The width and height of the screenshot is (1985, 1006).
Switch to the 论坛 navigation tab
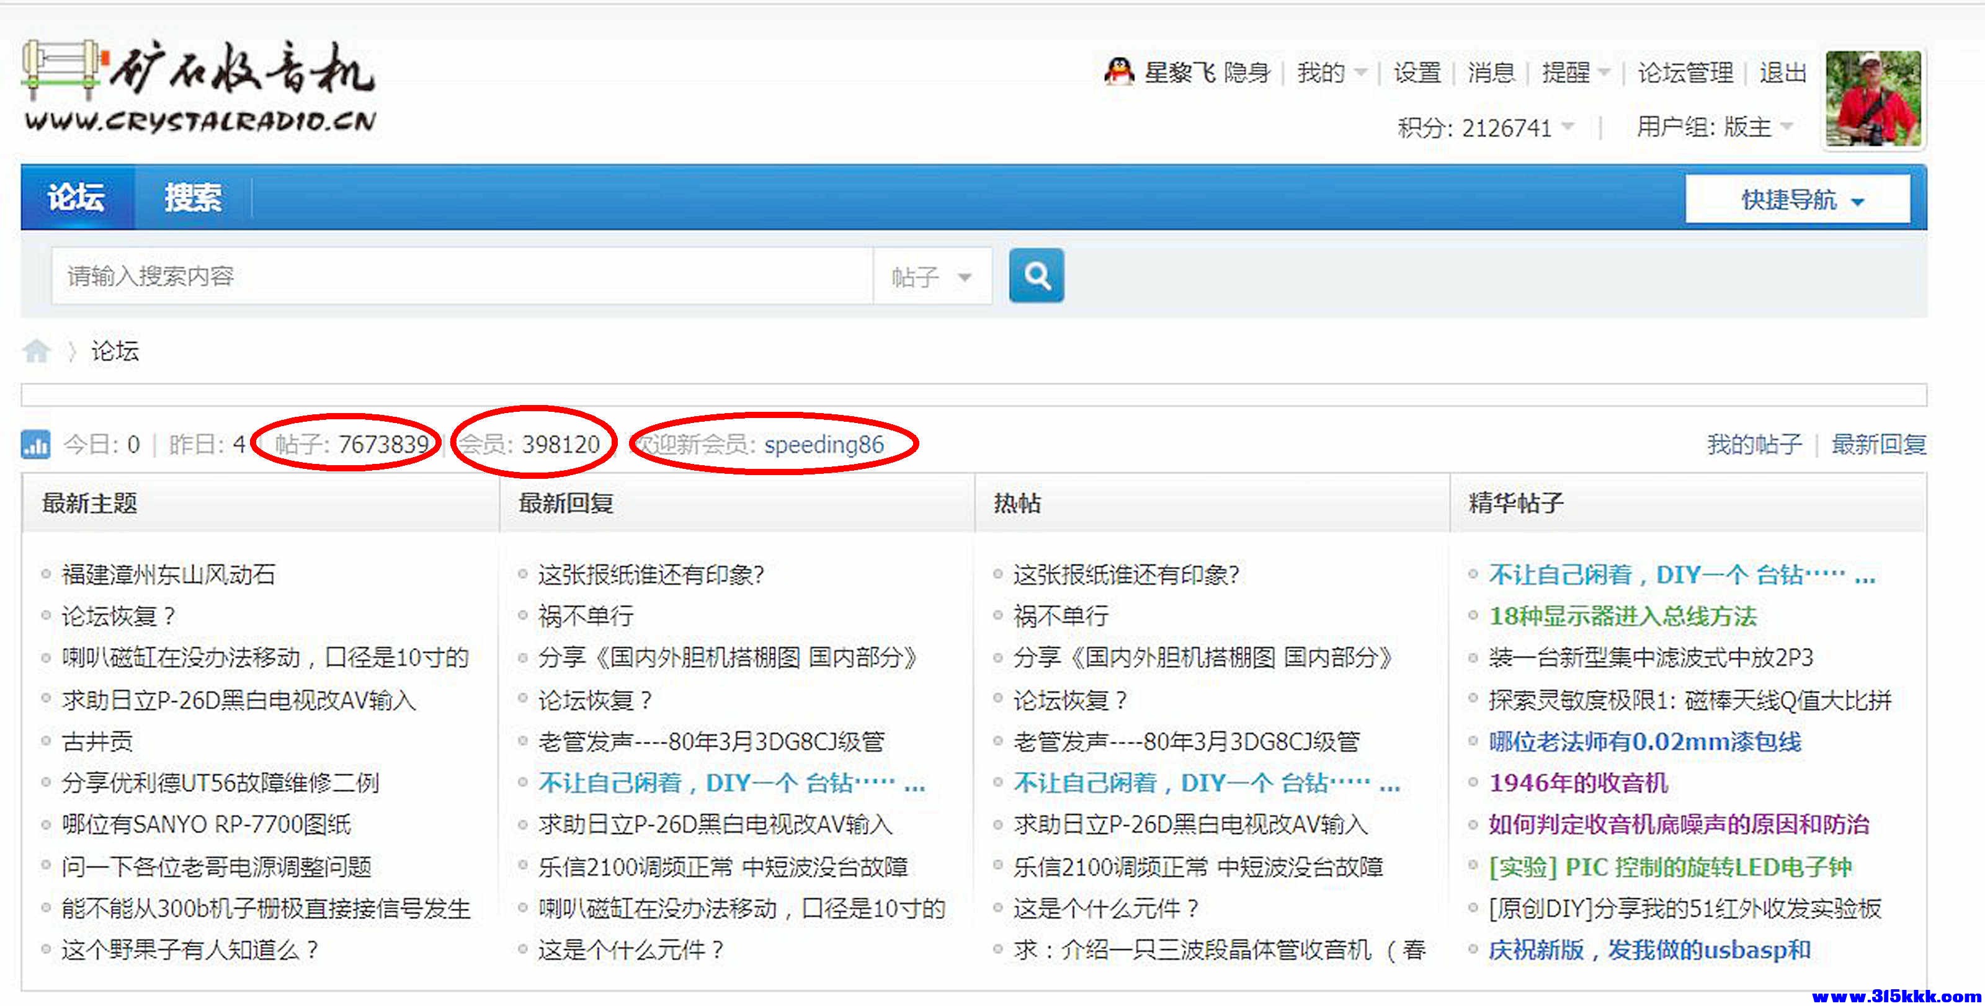pos(76,197)
